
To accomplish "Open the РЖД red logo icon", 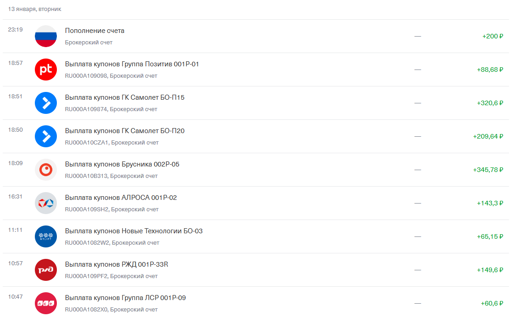I will point(46,270).
